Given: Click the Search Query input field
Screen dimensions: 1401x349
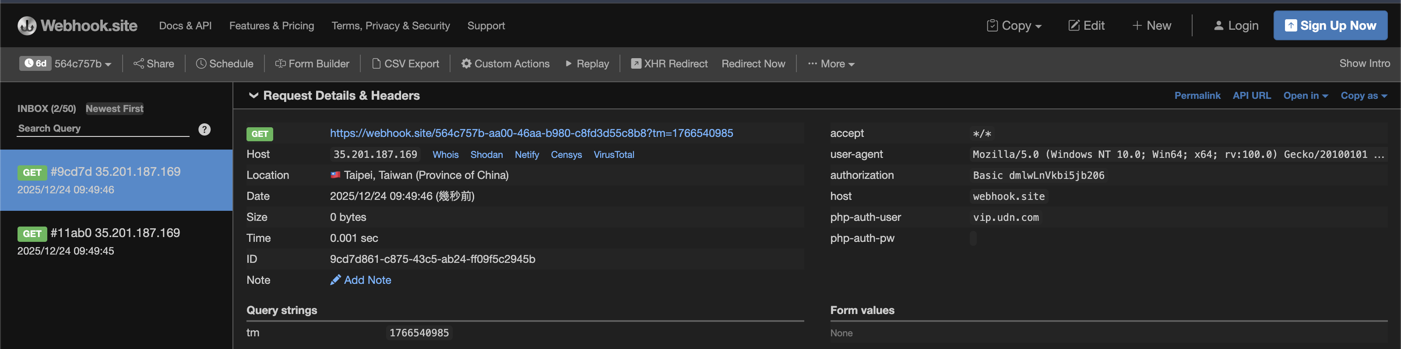Looking at the screenshot, I should [103, 129].
